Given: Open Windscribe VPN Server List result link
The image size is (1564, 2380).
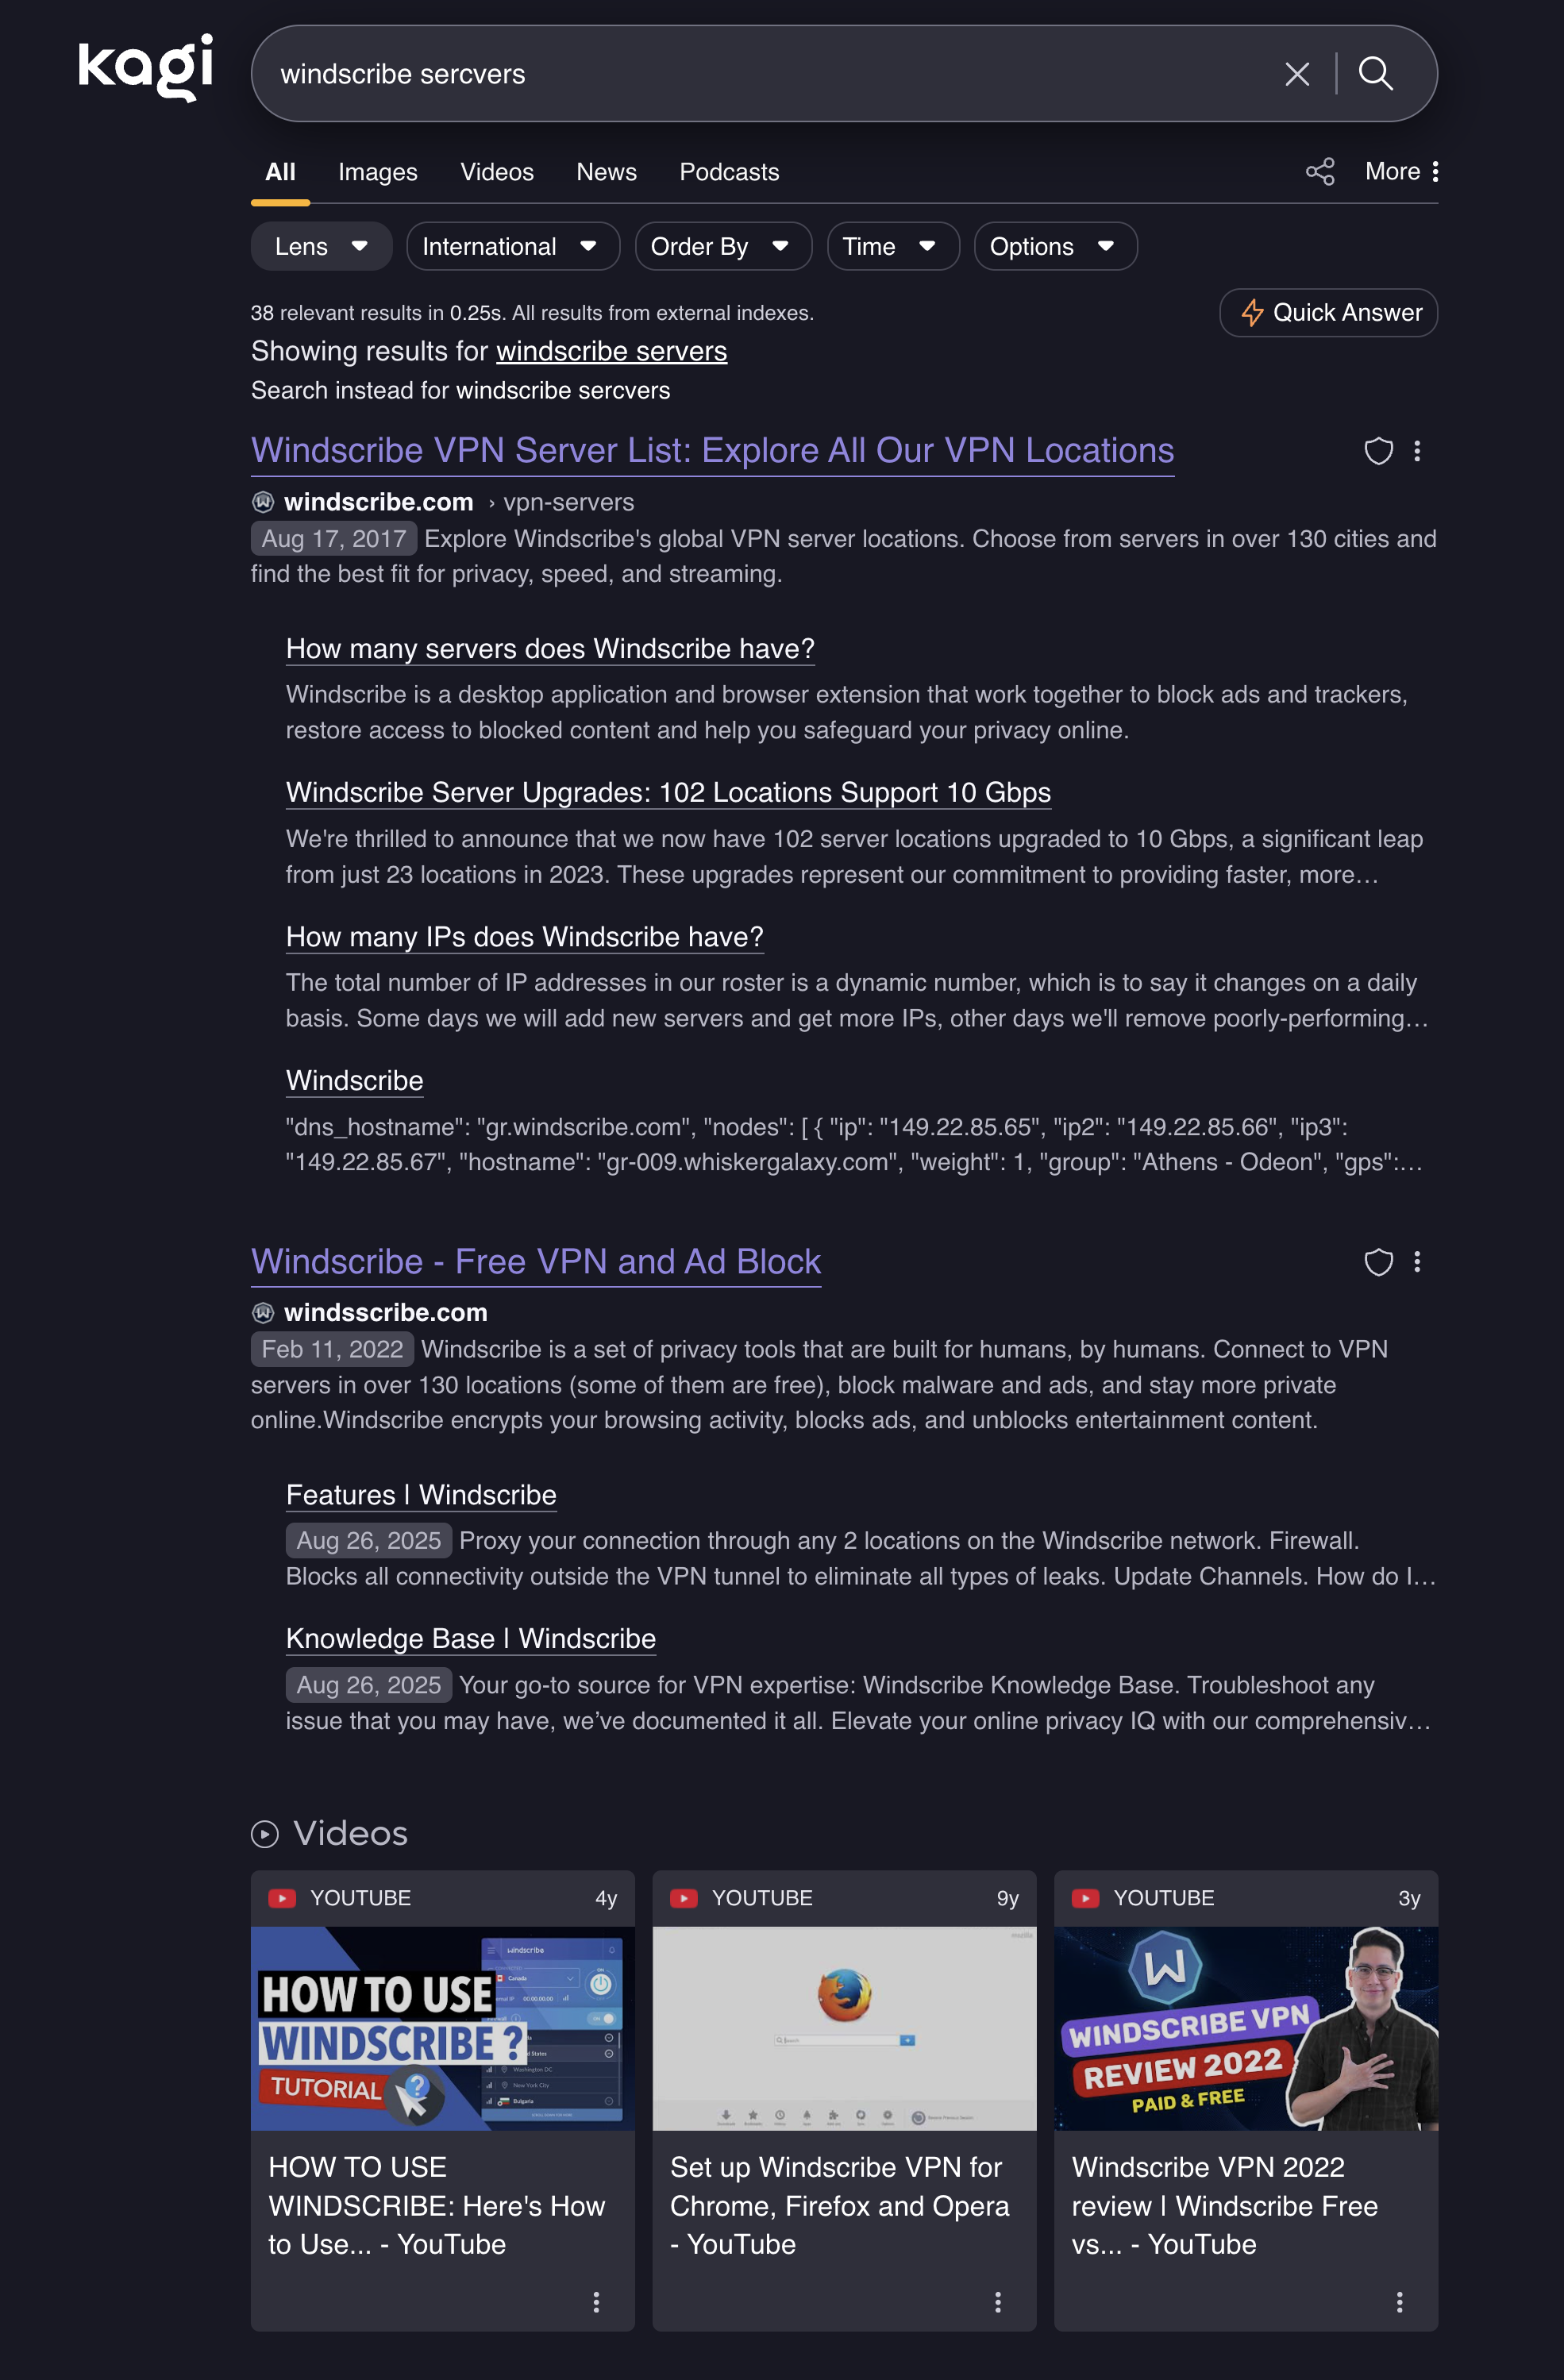Looking at the screenshot, I should coord(712,451).
